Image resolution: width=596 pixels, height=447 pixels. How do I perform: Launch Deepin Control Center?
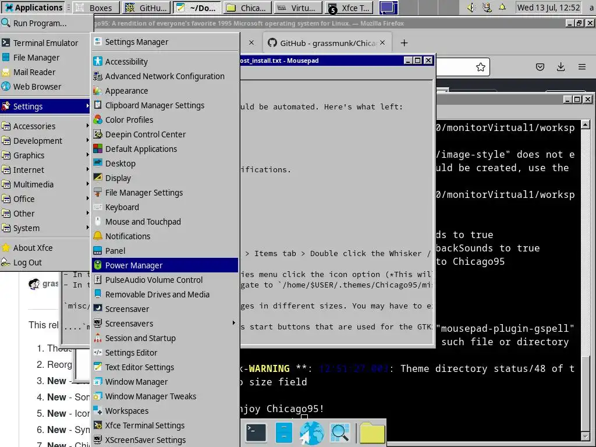pos(165,134)
